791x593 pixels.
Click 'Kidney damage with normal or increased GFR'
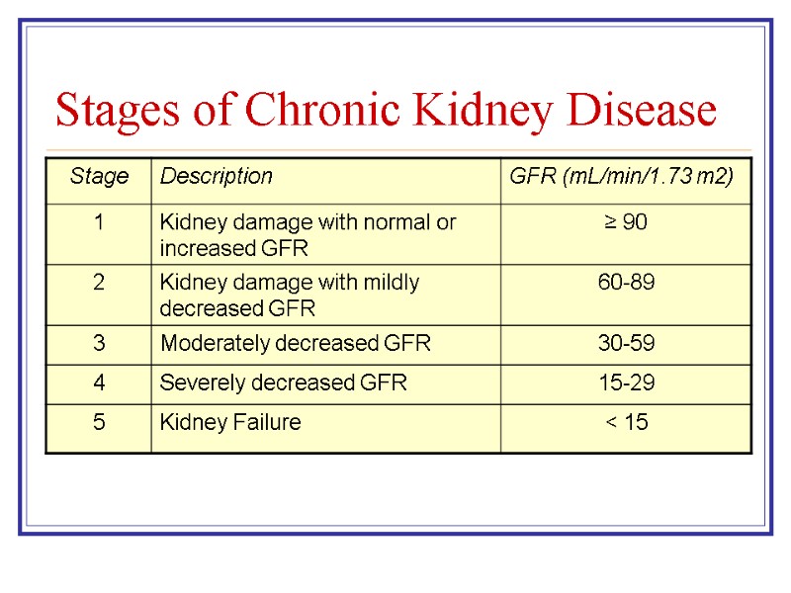pos(308,234)
